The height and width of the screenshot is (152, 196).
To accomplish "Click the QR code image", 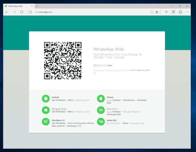I will pyautogui.click(x=63, y=60).
